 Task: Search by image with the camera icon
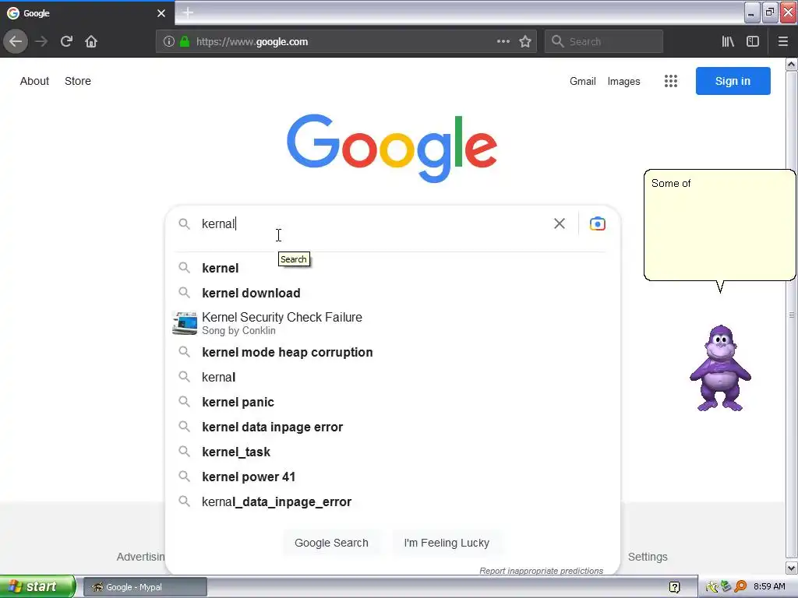[x=598, y=223]
